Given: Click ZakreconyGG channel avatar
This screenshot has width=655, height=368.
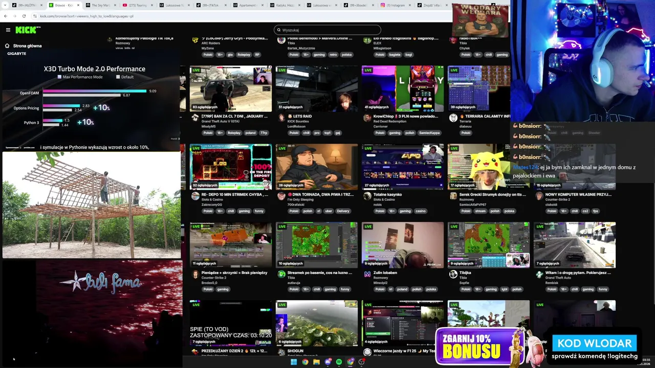Looking at the screenshot, I should [195, 196].
